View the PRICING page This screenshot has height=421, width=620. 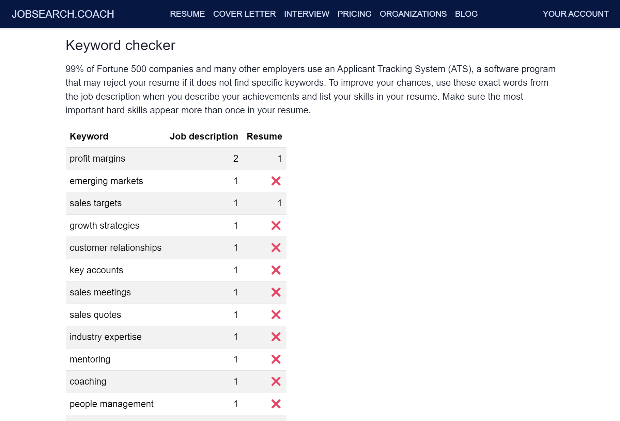[x=354, y=14]
